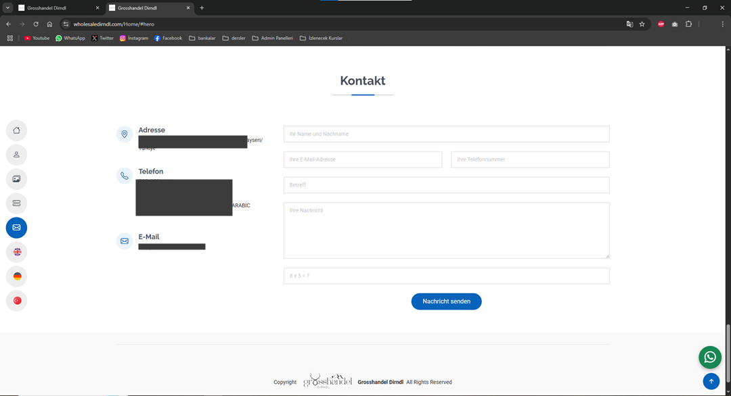Screen dimensions: 731x396
Task: Bookmark this page with the star icon
Action: pyautogui.click(x=642, y=24)
